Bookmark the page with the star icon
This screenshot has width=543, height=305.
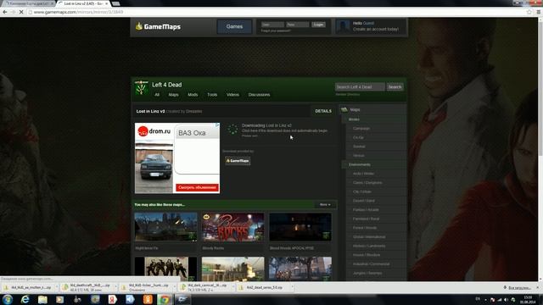coord(529,12)
